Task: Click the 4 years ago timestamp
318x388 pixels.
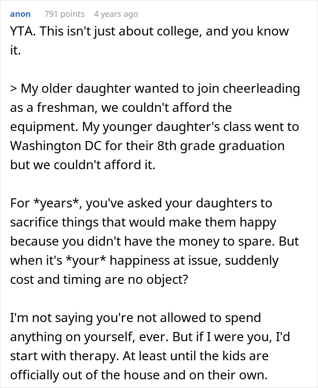Action: [x=115, y=14]
